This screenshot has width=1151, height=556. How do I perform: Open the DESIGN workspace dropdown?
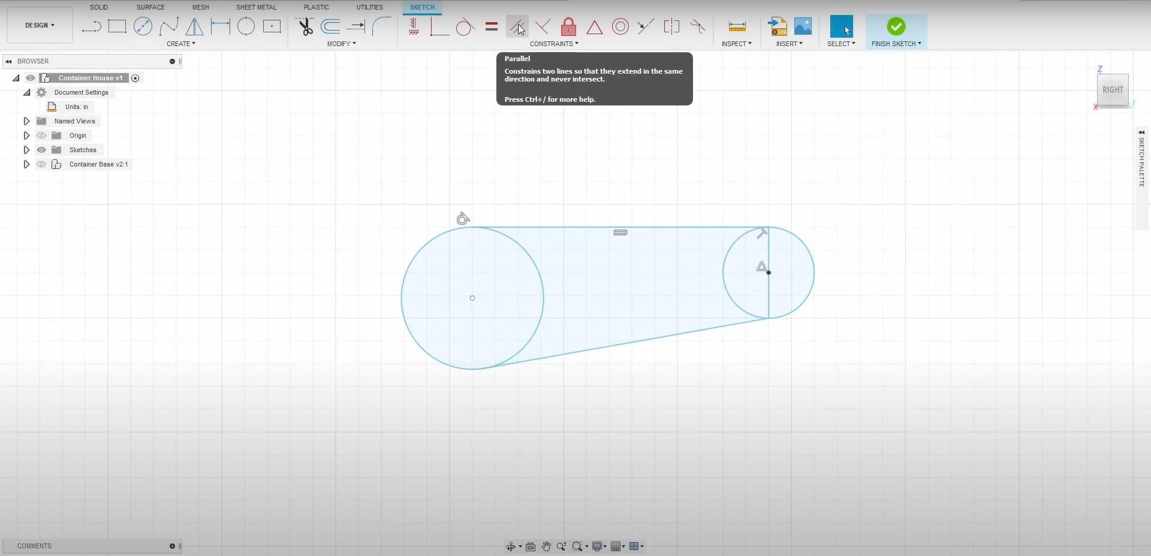pos(40,25)
